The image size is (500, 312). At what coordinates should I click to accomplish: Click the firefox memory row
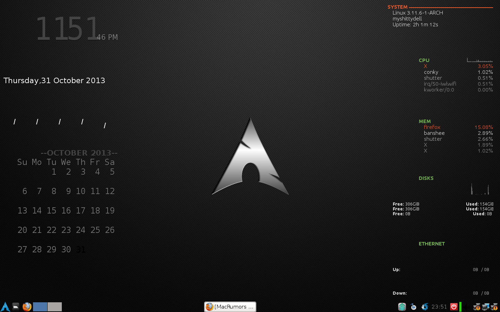pyautogui.click(x=458, y=127)
